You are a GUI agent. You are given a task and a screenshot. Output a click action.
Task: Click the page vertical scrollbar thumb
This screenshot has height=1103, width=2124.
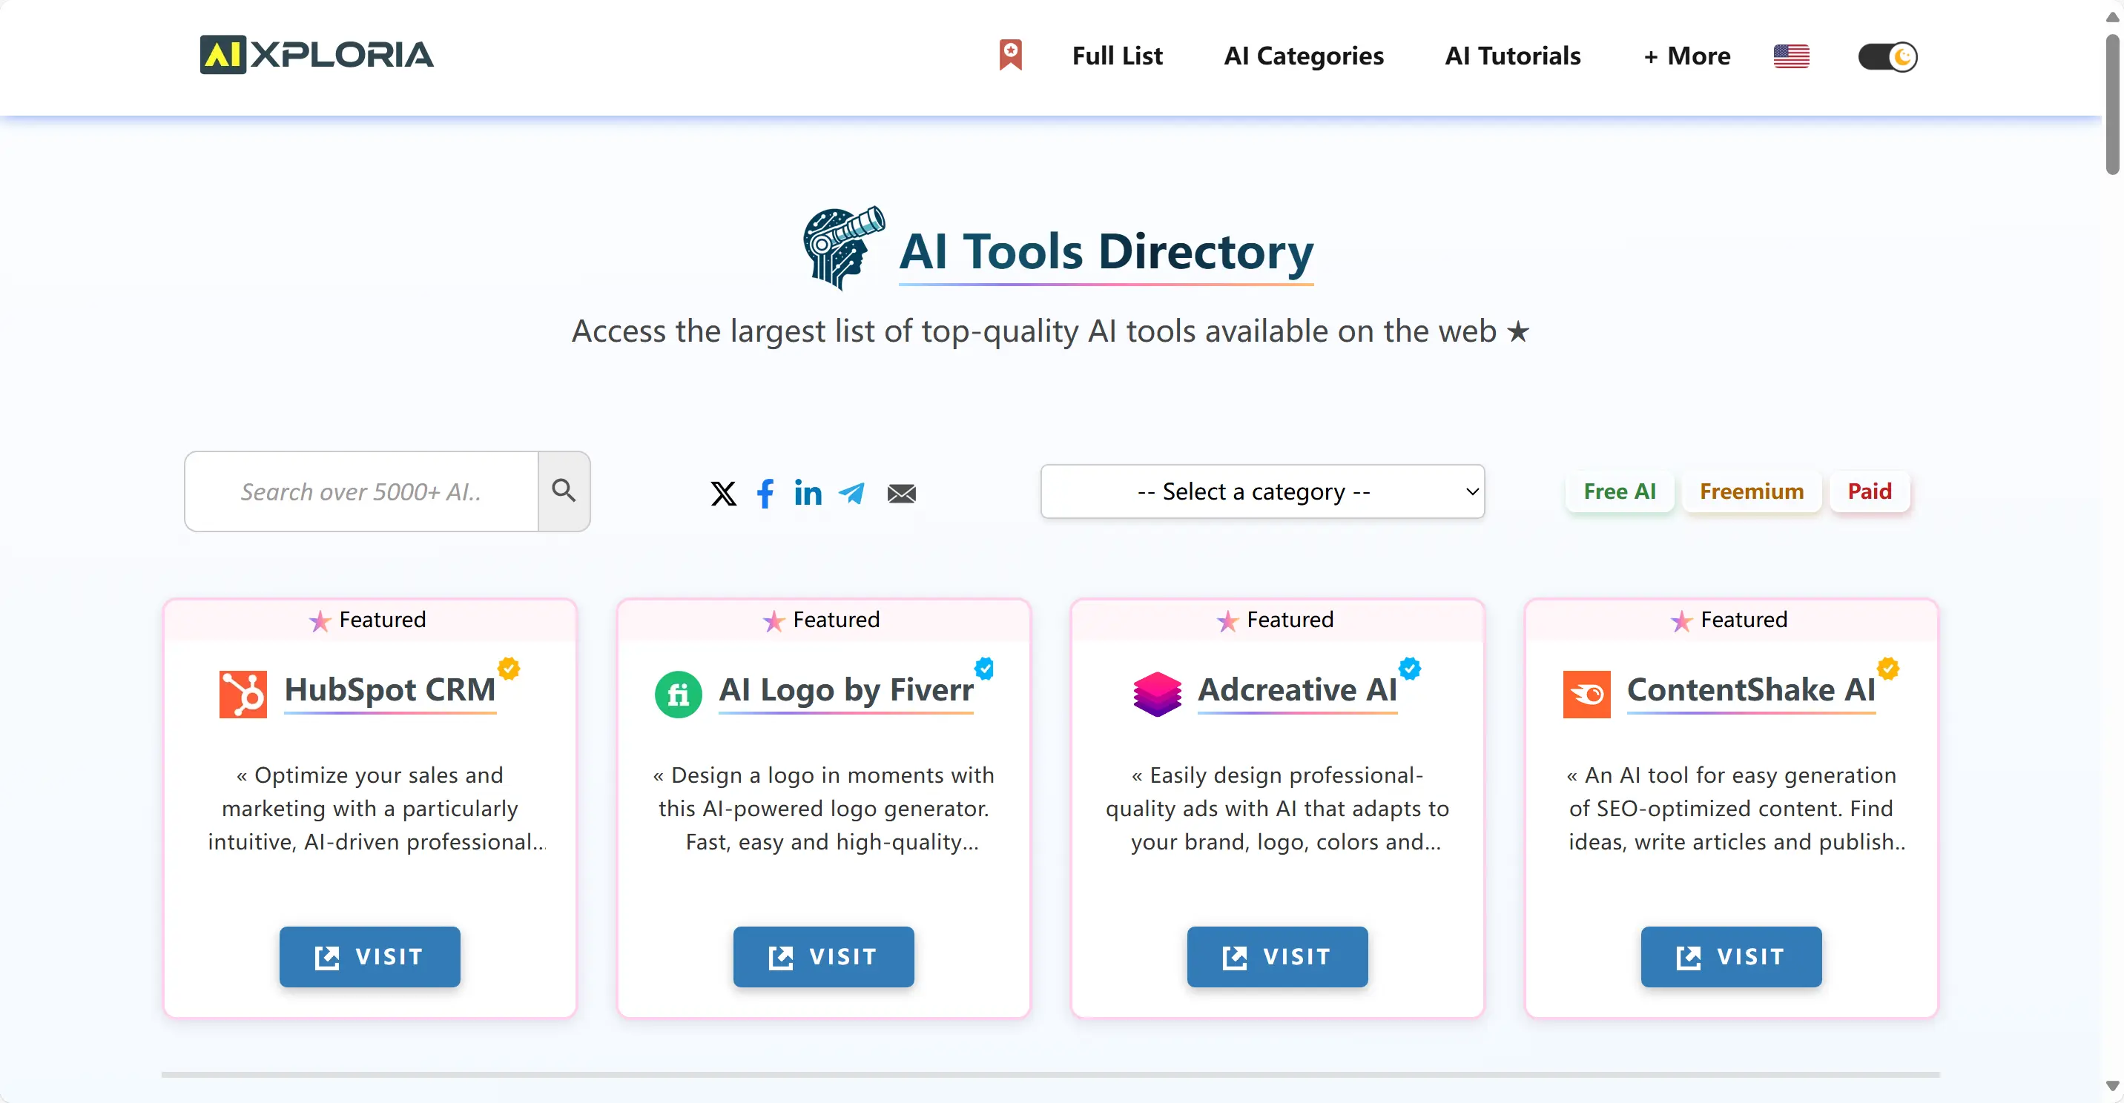tap(2111, 103)
